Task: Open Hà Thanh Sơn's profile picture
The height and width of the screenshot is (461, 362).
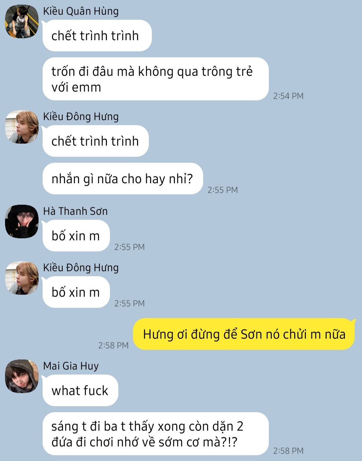Action: pos(22,222)
